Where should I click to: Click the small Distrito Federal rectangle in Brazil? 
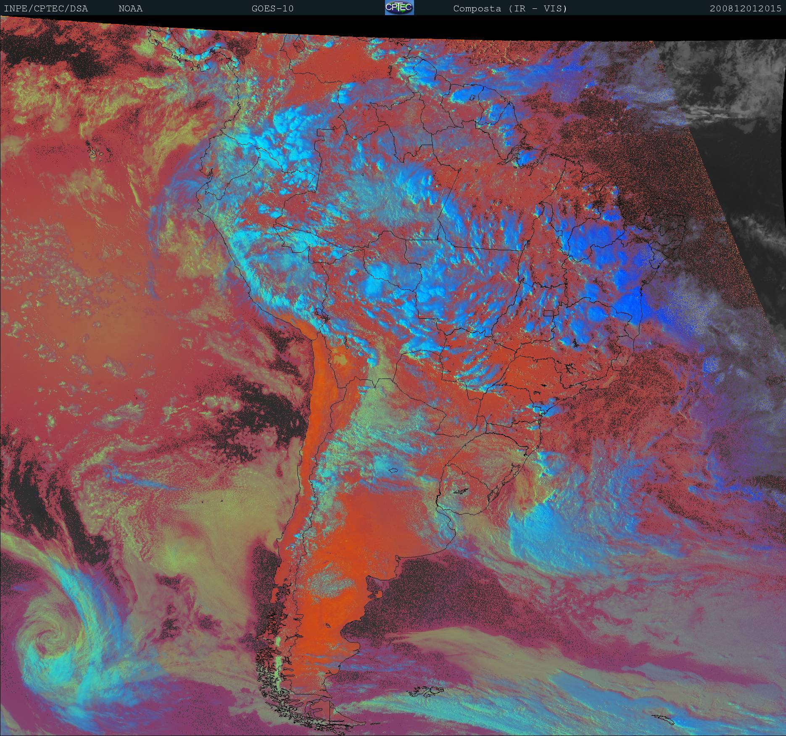pos(548,313)
